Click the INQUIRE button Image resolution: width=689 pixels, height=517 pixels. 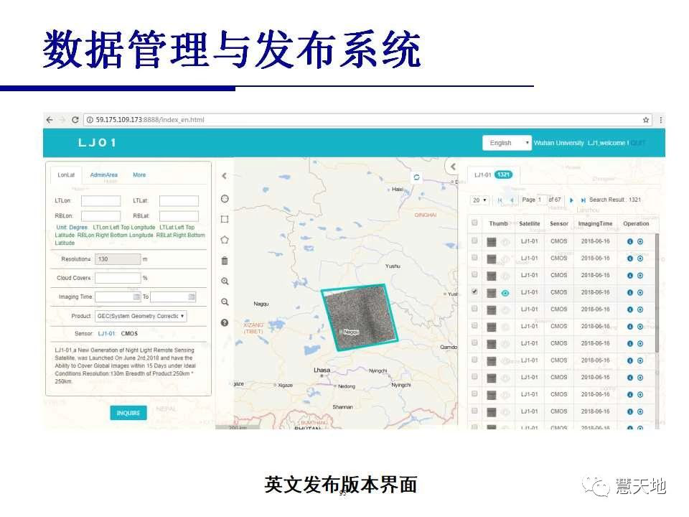[128, 413]
